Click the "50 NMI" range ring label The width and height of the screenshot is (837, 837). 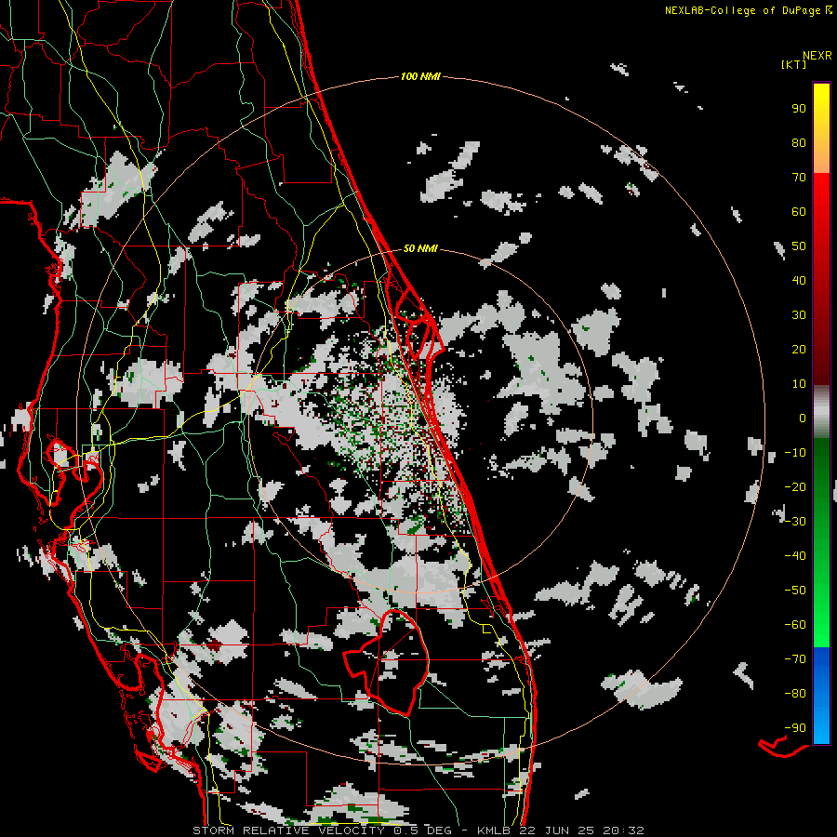[x=420, y=248]
